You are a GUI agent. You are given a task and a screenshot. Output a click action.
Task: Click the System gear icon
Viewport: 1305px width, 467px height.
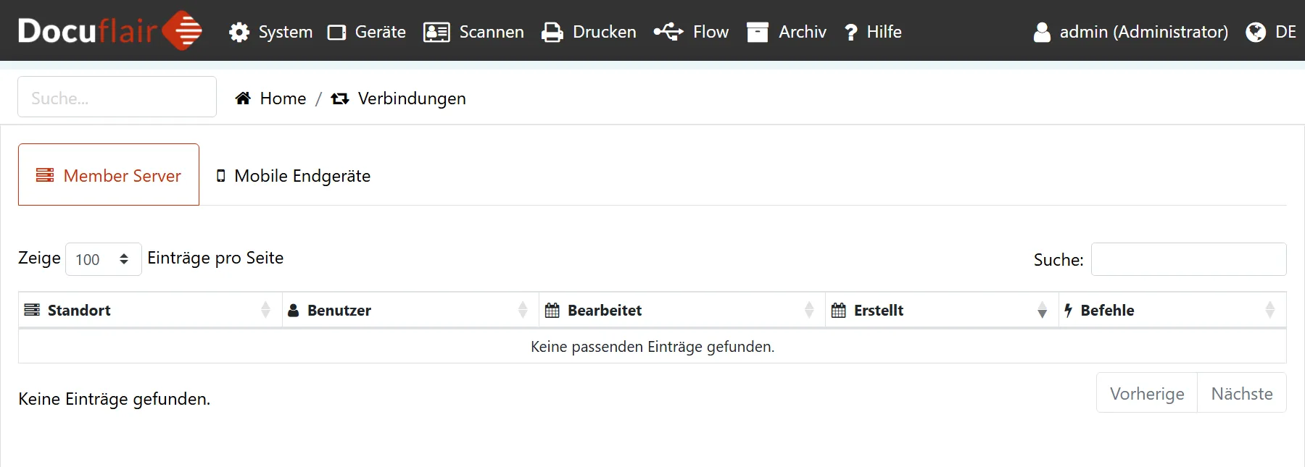(239, 32)
